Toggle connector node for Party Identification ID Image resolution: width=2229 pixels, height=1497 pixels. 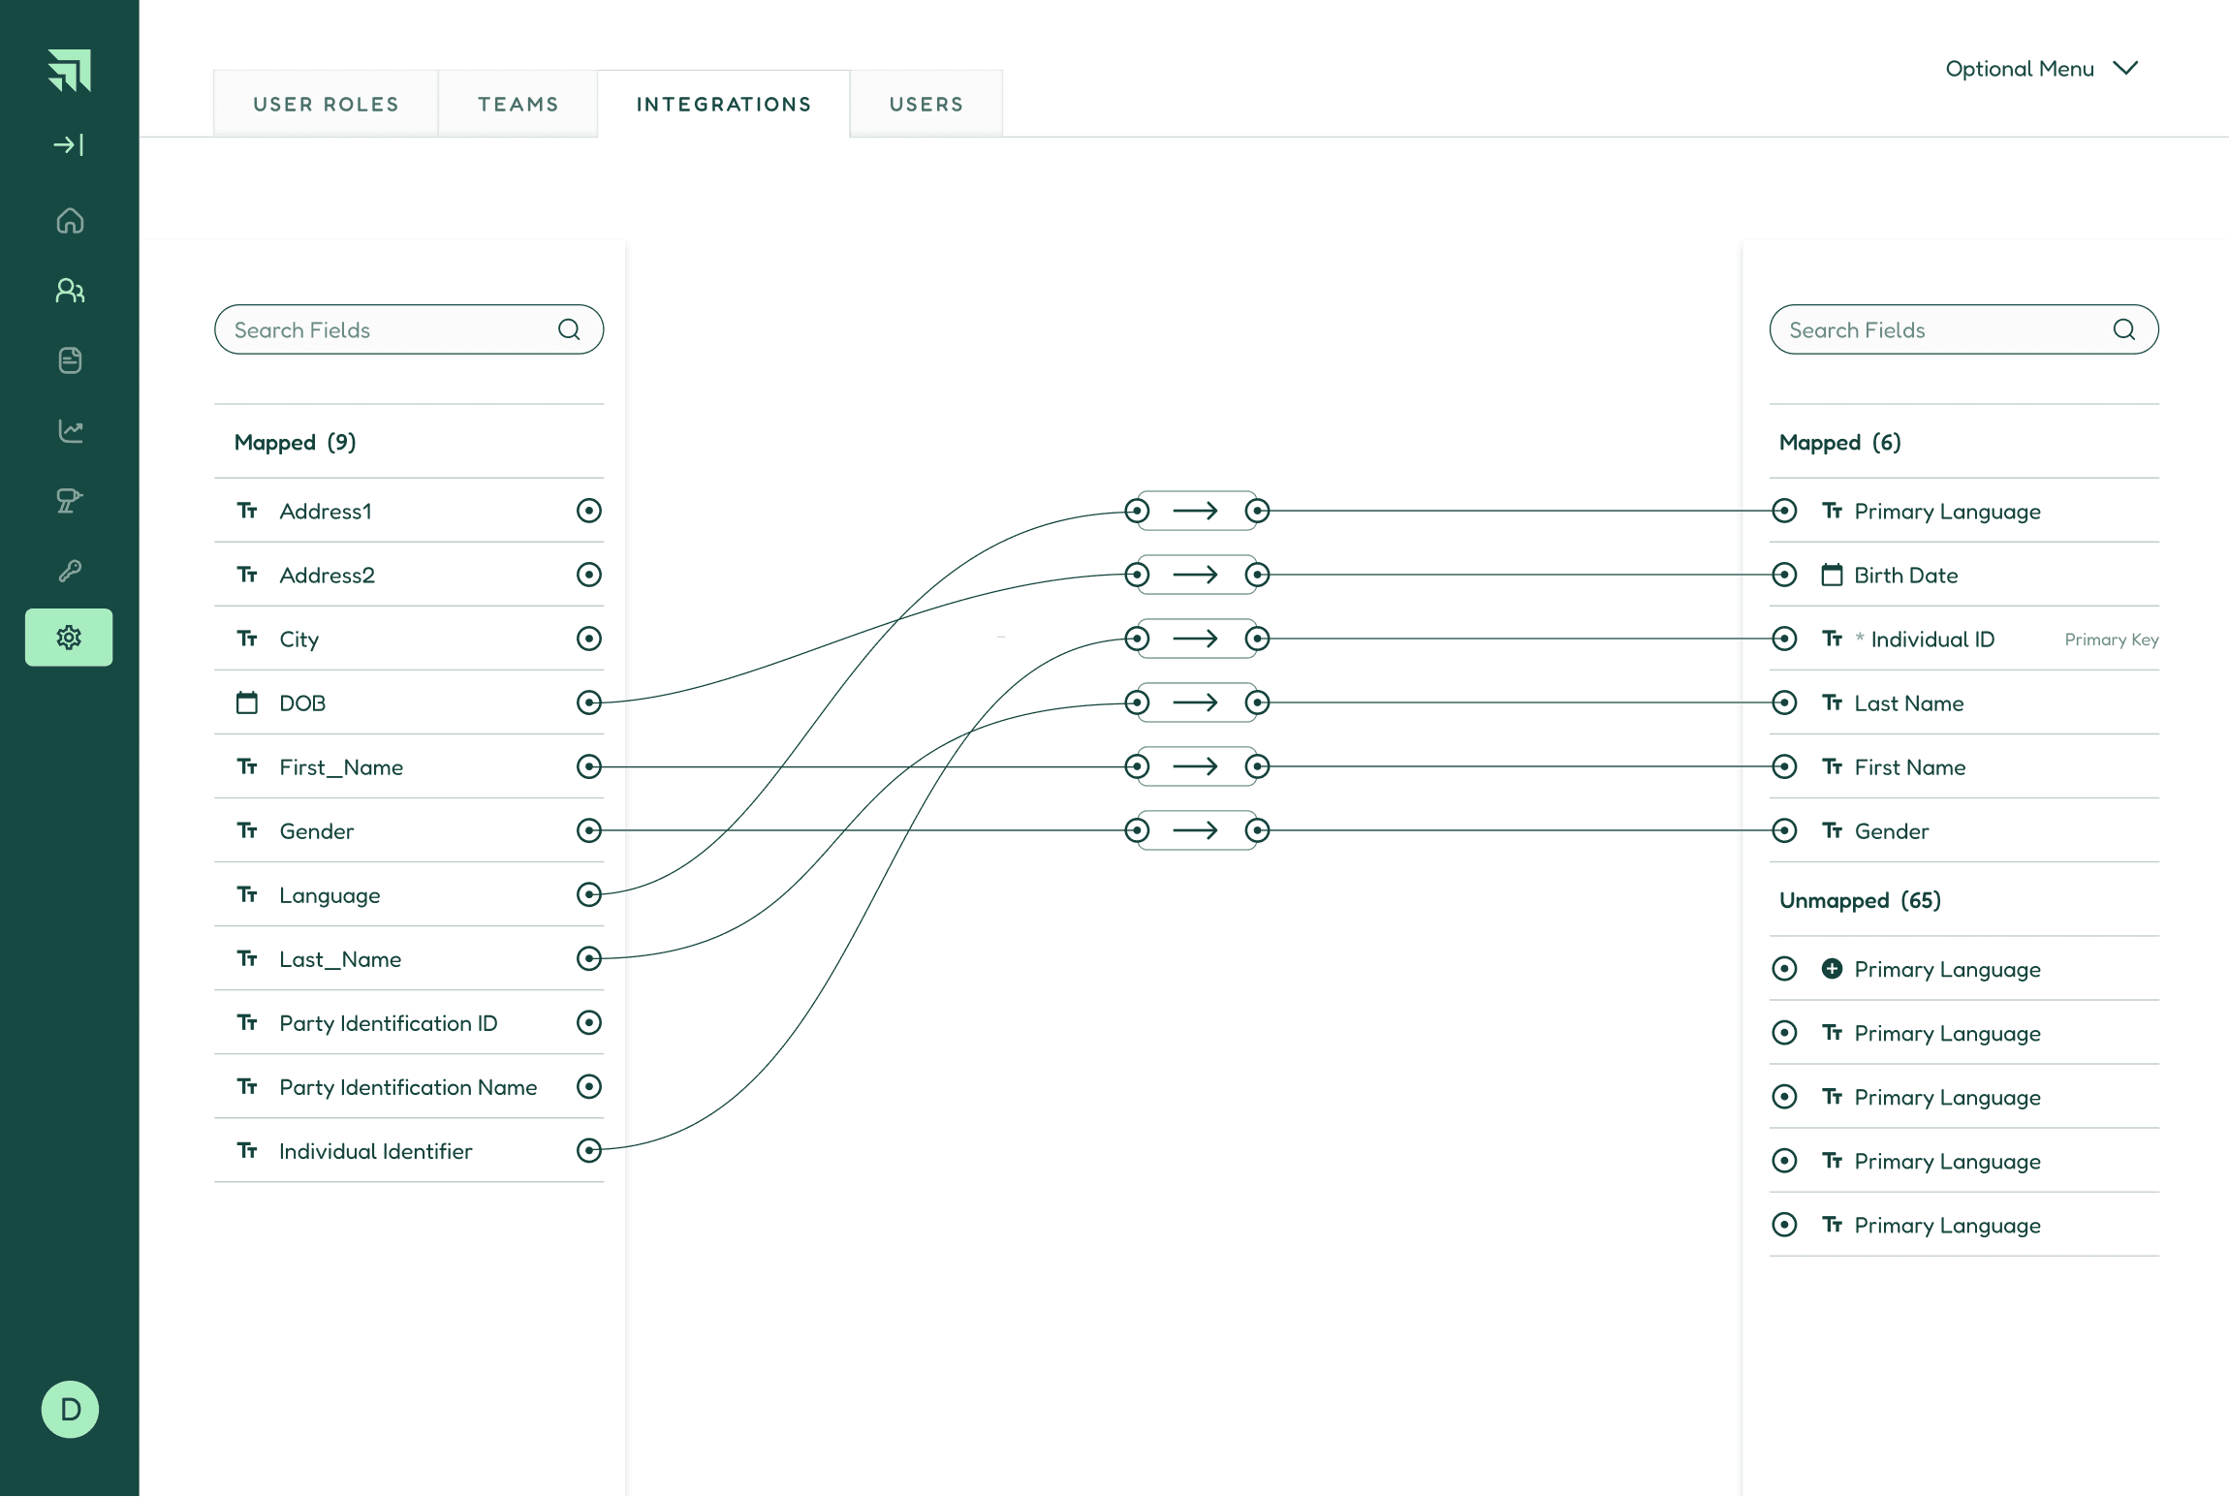589,1022
